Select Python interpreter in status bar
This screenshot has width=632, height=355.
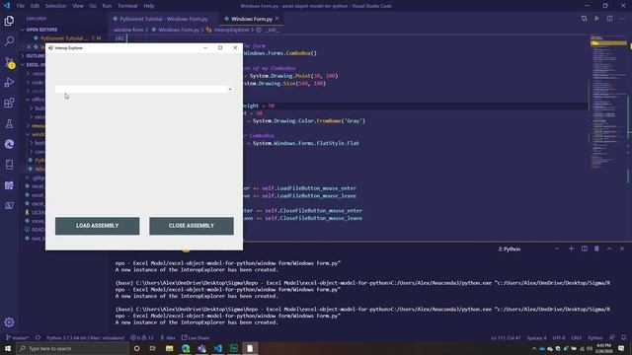[x=85, y=337]
